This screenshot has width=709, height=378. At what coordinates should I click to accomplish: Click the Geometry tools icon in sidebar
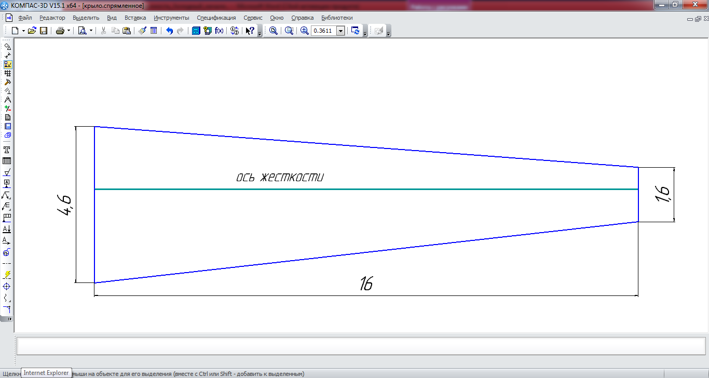7,47
